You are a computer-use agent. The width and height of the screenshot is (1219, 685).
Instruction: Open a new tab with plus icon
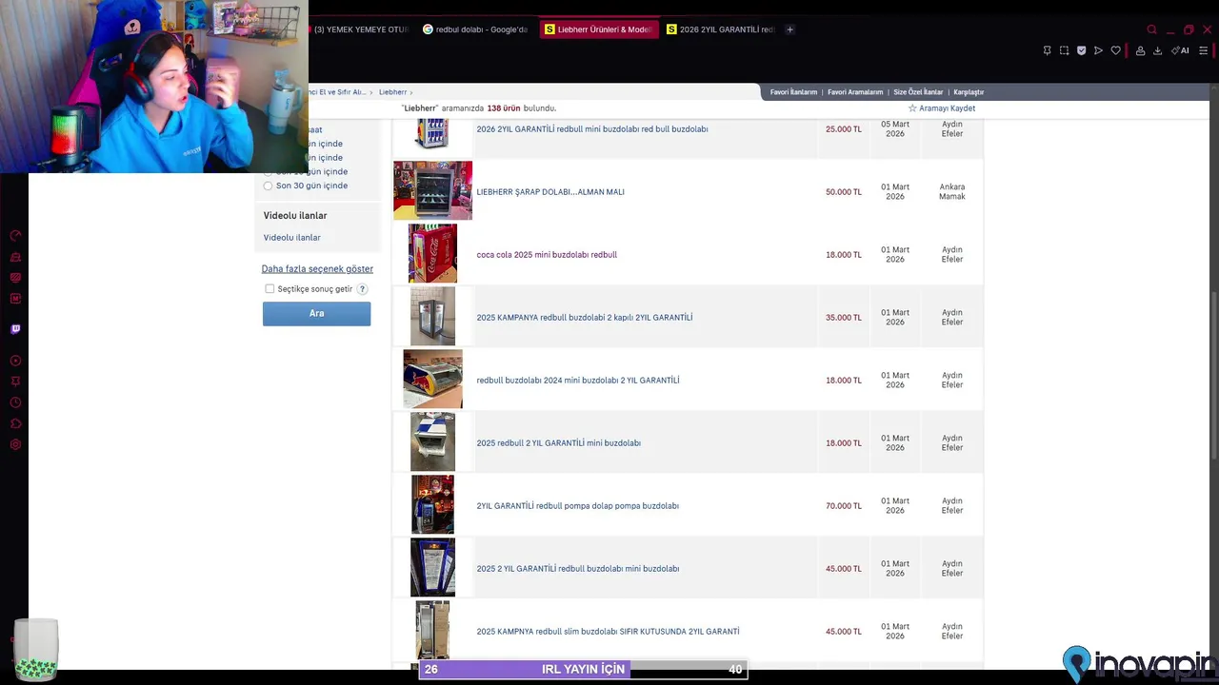point(789,29)
